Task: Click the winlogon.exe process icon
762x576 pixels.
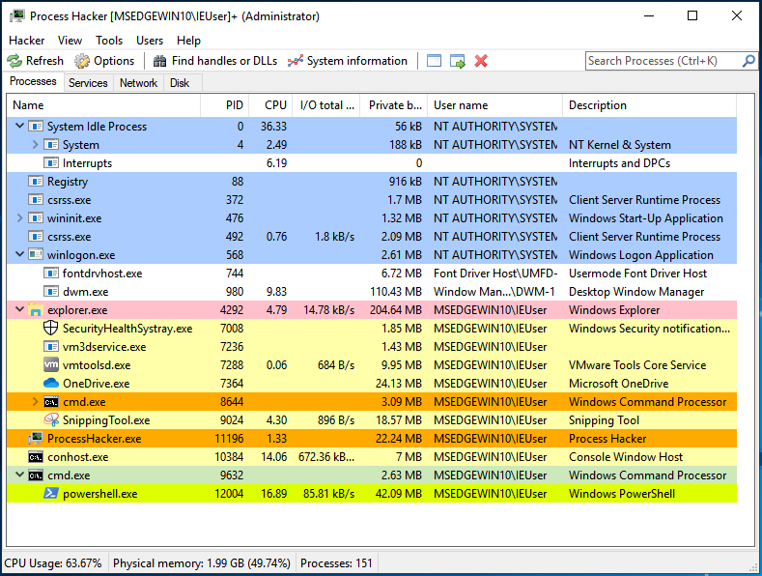Action: (x=36, y=254)
